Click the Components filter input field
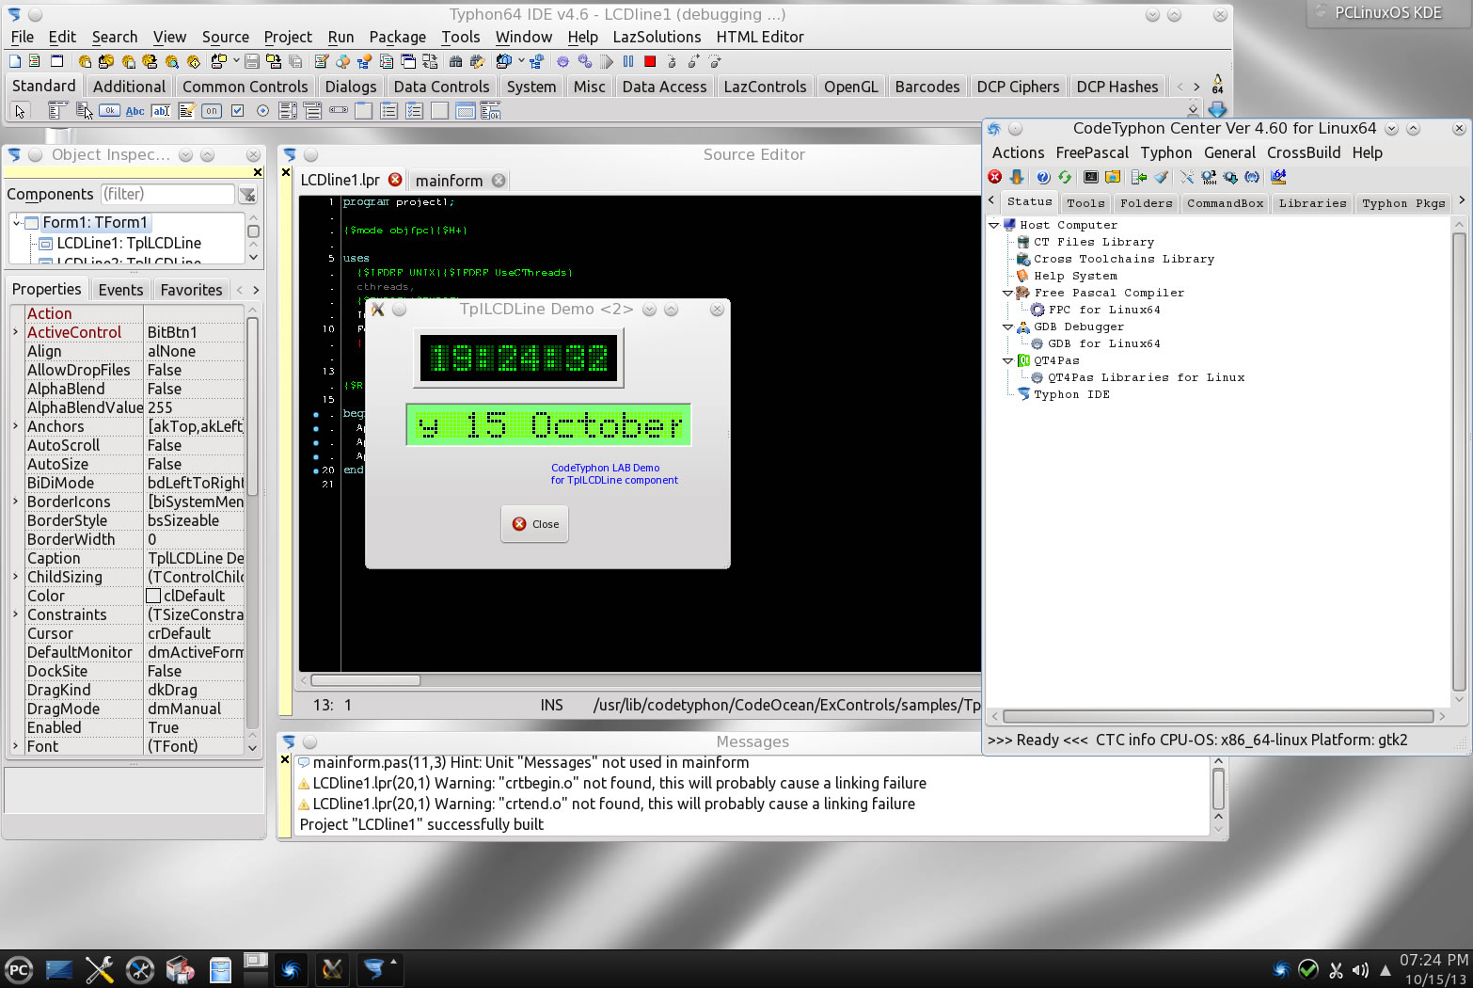This screenshot has width=1473, height=988. tap(166, 194)
